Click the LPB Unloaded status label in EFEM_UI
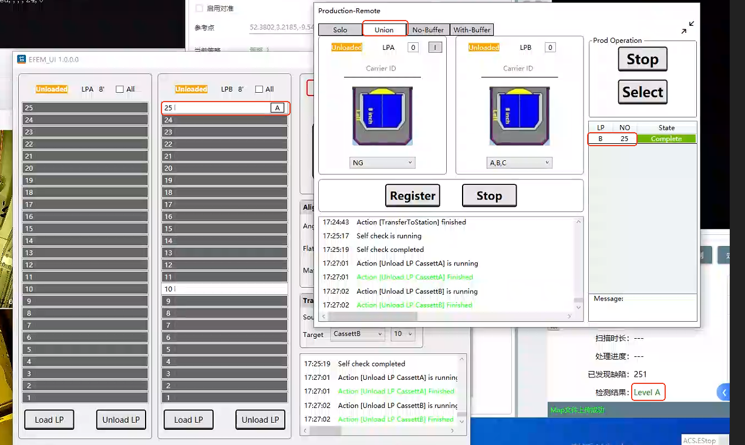Image resolution: width=745 pixels, height=445 pixels. coord(191,89)
